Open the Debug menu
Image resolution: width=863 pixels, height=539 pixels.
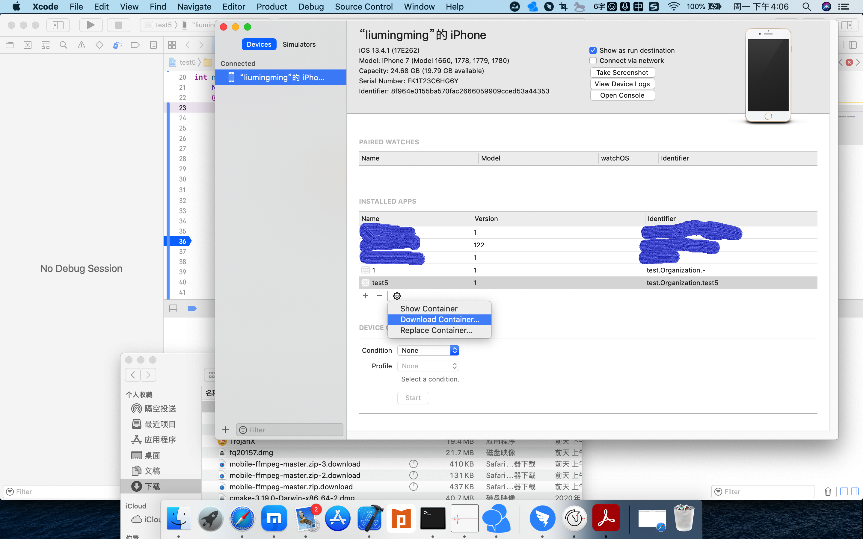point(311,7)
